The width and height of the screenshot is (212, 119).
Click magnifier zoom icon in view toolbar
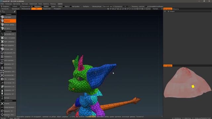pyautogui.click(x=128, y=9)
